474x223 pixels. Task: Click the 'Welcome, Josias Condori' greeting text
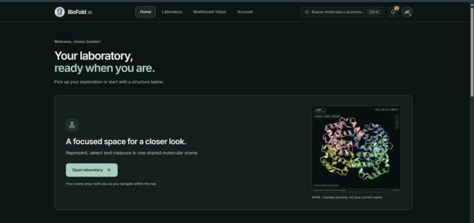click(x=78, y=41)
